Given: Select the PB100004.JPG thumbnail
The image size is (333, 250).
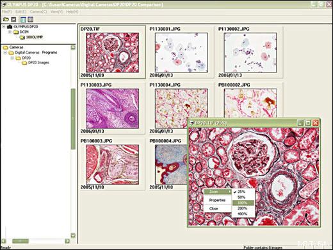Looking at the screenshot, I should [x=172, y=165].
